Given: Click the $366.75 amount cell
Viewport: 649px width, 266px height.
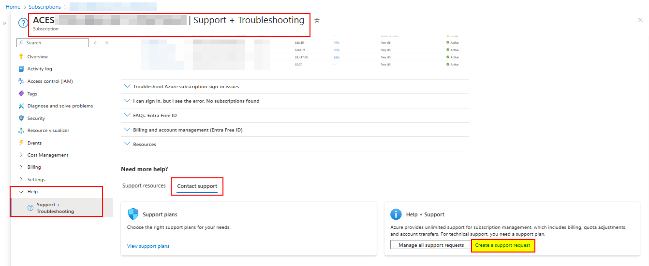Looking at the screenshot, I should 300,50.
